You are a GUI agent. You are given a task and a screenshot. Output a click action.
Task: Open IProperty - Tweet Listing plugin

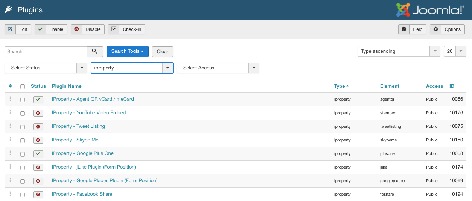78,126
